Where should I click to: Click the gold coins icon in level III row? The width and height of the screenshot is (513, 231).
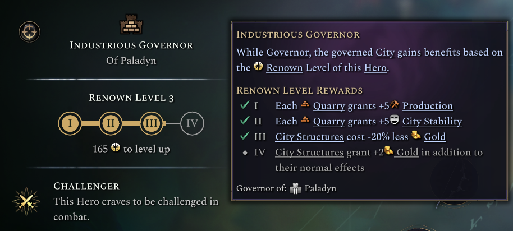pyautogui.click(x=416, y=136)
